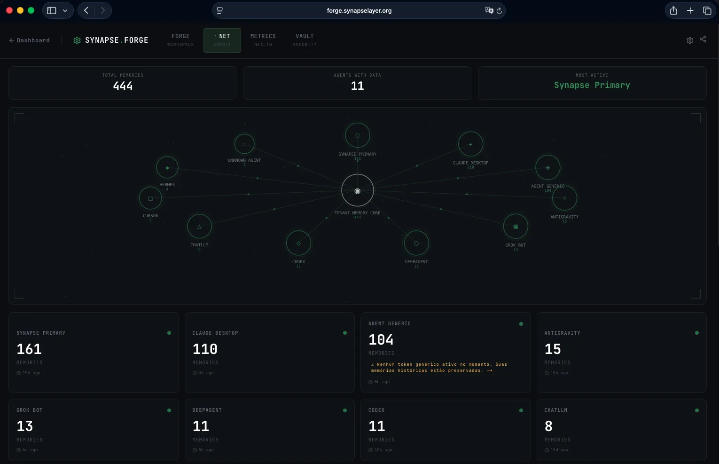
Task: Reload the page in address bar
Action: click(499, 10)
